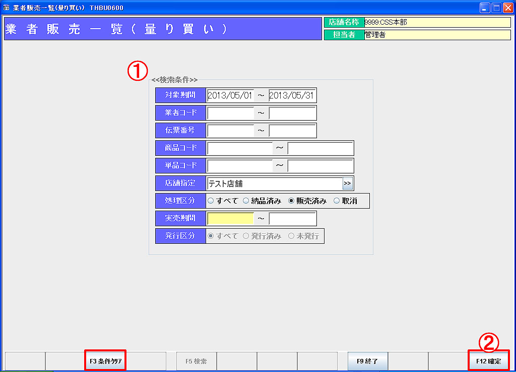Focus the 業者コード start field
The height and width of the screenshot is (372, 516).
(x=230, y=113)
